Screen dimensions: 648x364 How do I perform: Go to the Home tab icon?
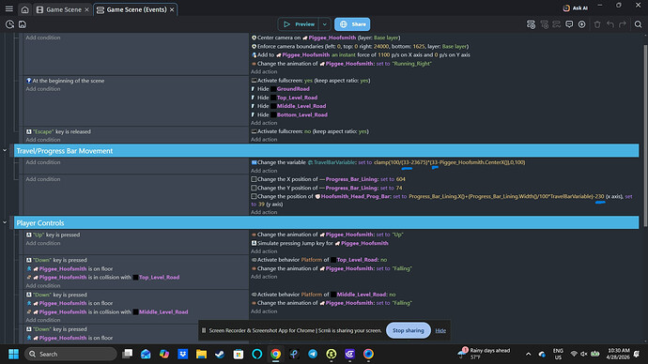(24, 9)
